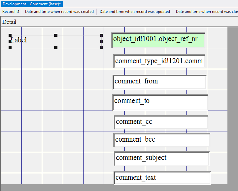Pick the comment_cc text box

pos(161,122)
